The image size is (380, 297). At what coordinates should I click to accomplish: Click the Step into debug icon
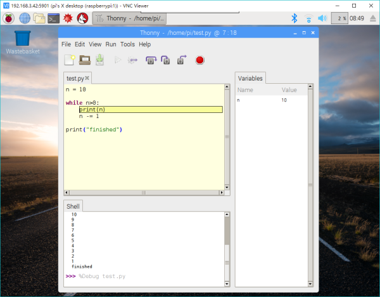[165, 60]
